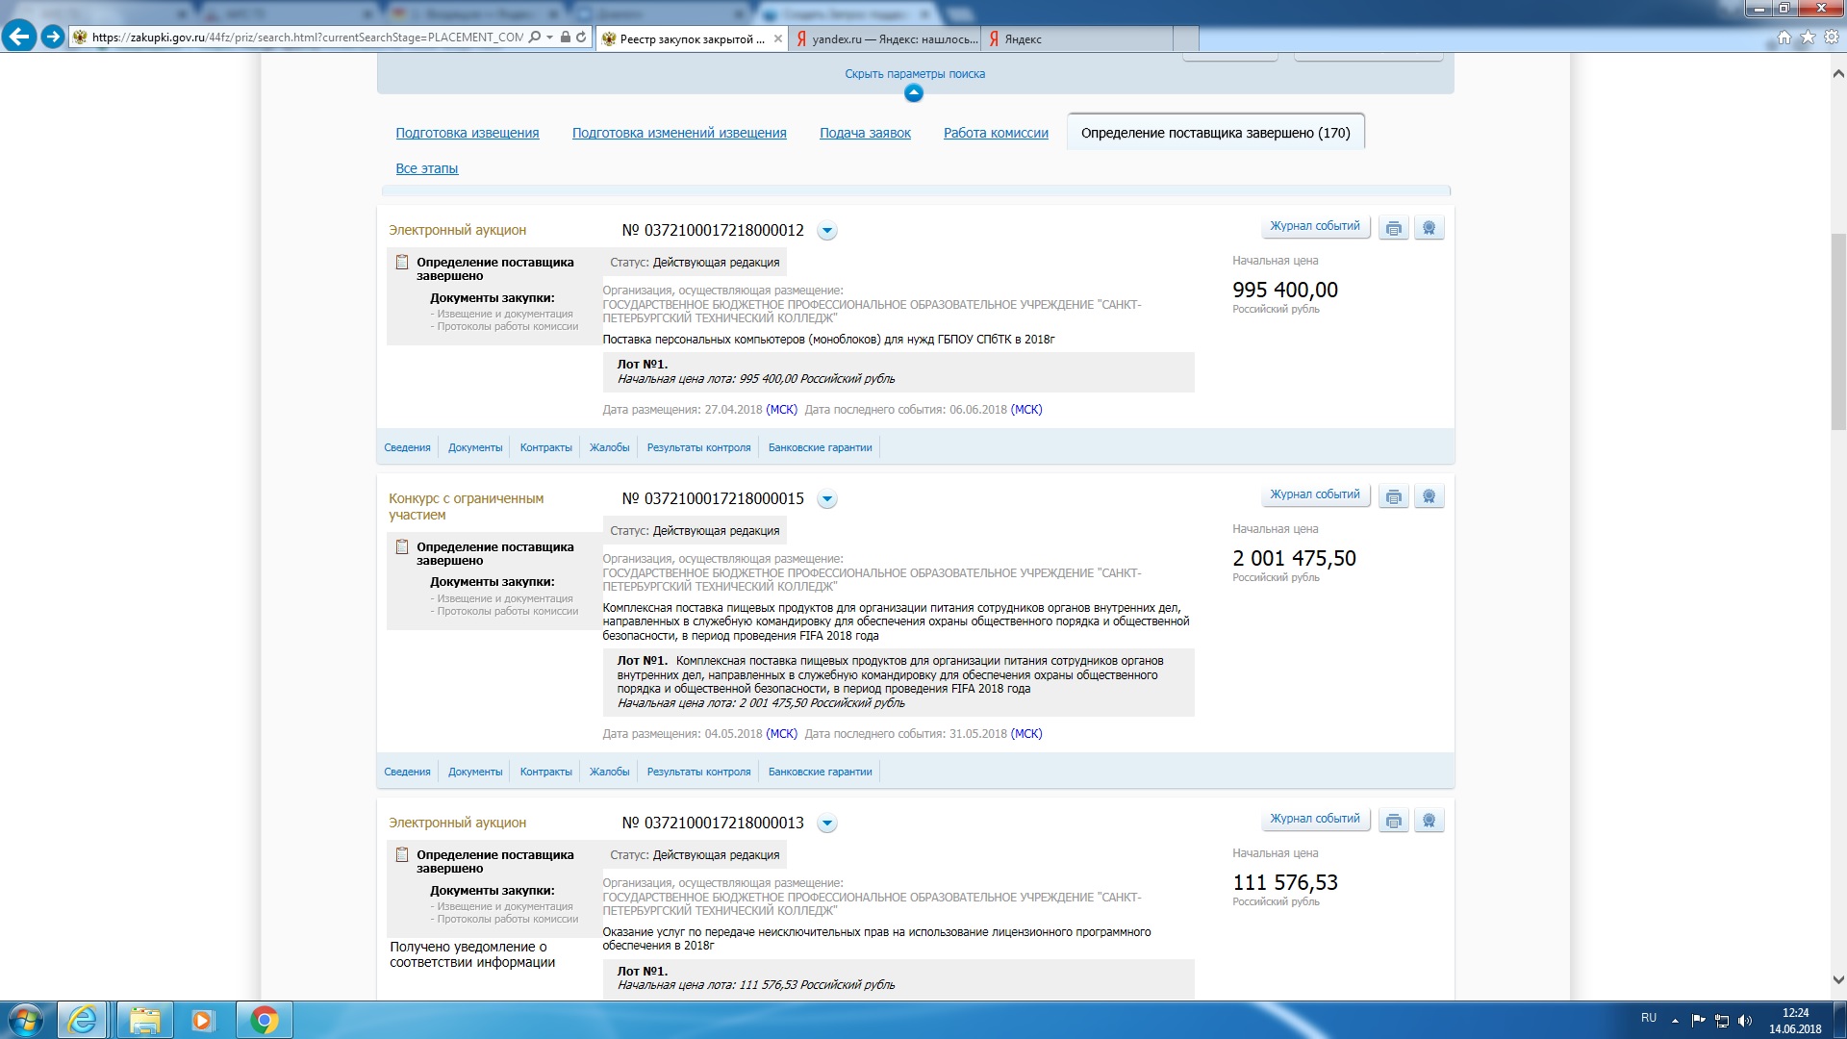Click the refresh icon in address bar
Screen dimensions: 1847x1039
point(581,38)
